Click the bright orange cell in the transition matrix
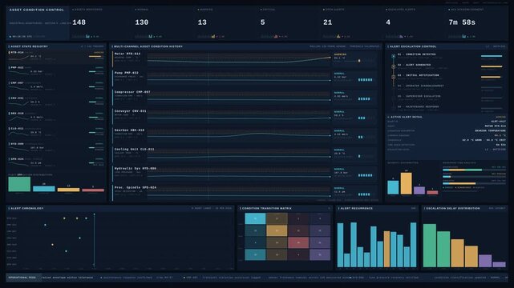The width and height of the screenshot is (514, 288). click(277, 230)
